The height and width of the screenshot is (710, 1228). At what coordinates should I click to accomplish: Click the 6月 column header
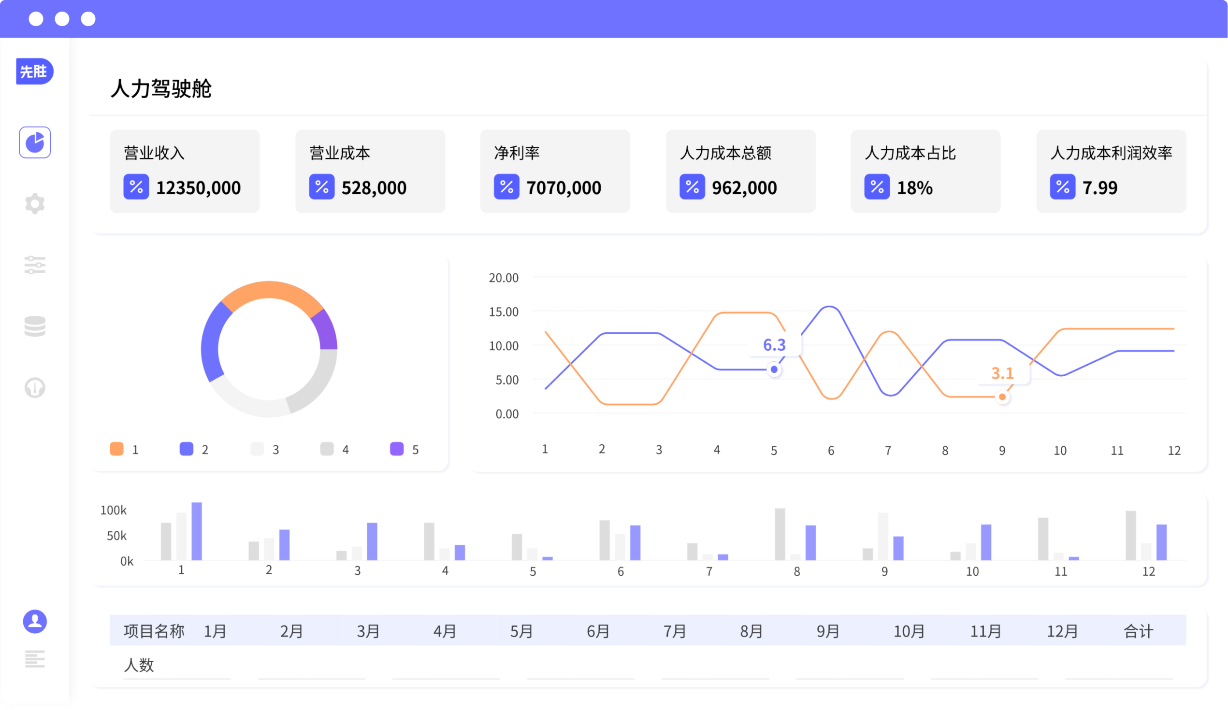(x=598, y=631)
